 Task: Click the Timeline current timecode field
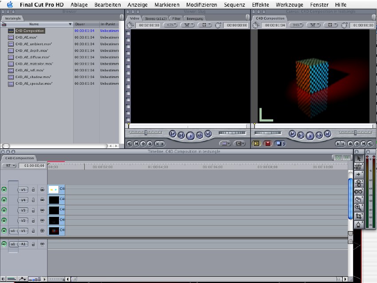coord(32,165)
